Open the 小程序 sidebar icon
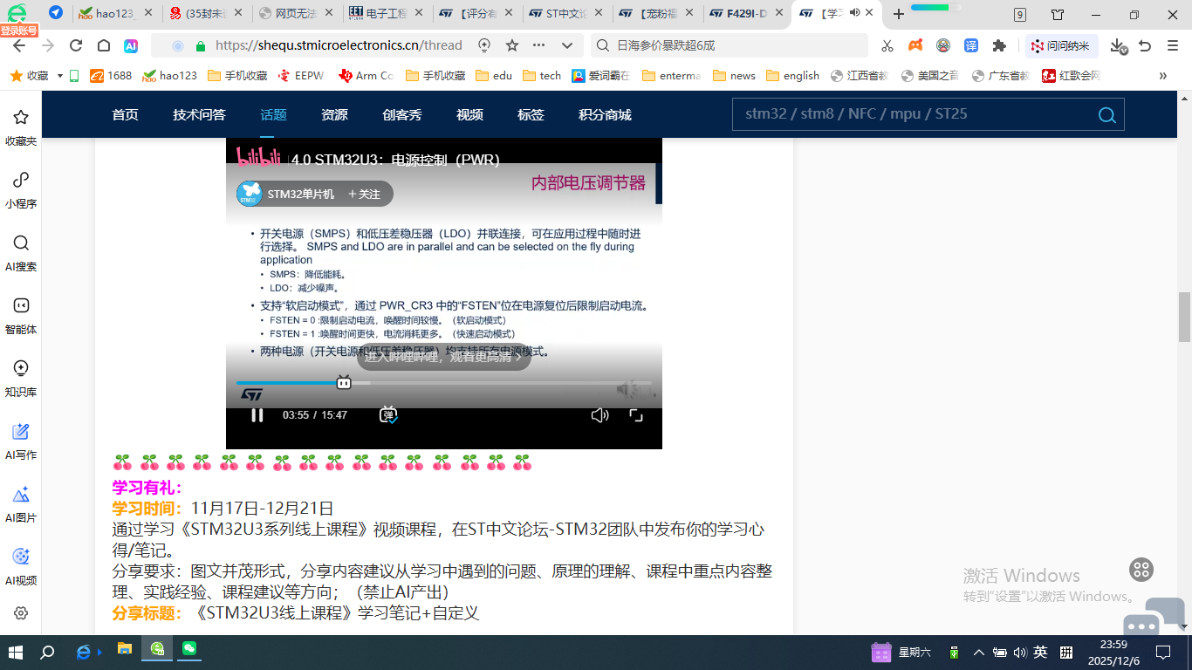1192x670 pixels. click(21, 189)
